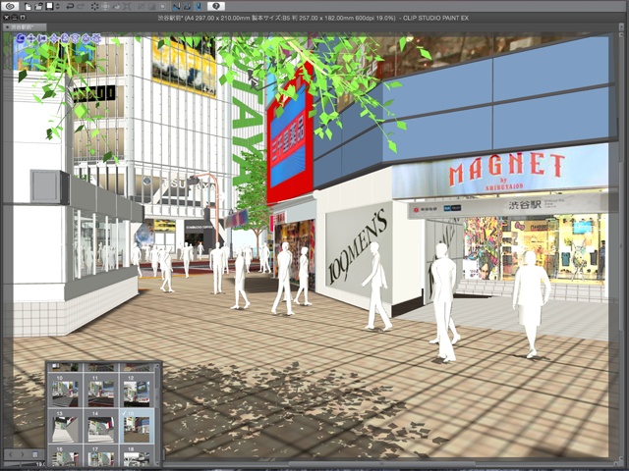Select the 渋谷駅前 document tab

click(x=24, y=26)
